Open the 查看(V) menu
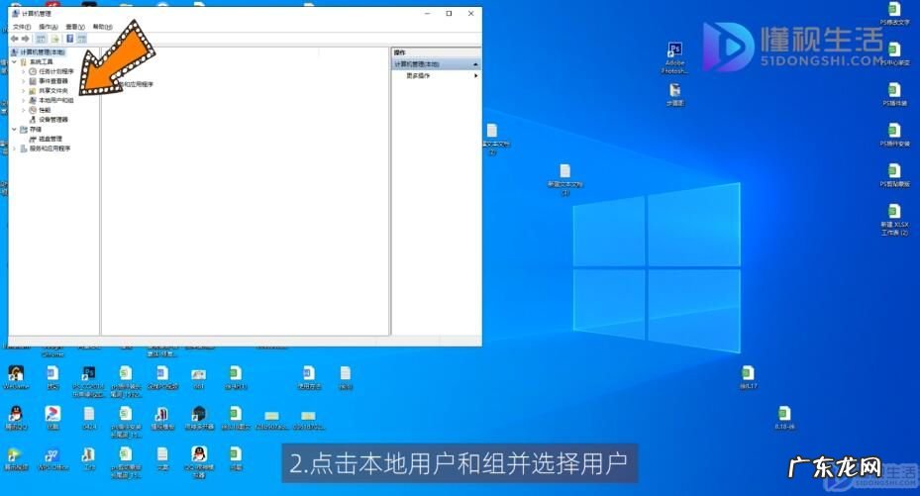920x496 pixels. [x=75, y=27]
